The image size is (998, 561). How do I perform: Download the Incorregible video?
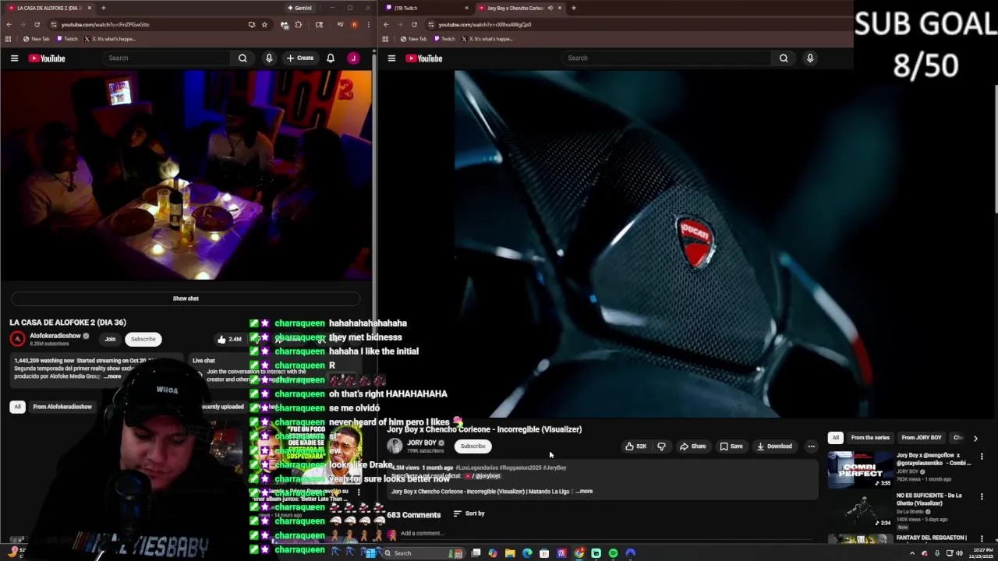click(773, 446)
